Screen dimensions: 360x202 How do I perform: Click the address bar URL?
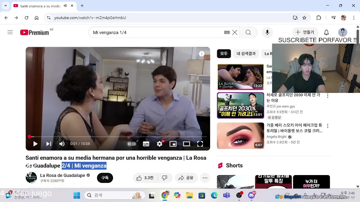[x=90, y=18]
